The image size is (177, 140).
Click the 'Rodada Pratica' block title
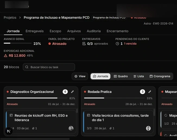[100, 92]
